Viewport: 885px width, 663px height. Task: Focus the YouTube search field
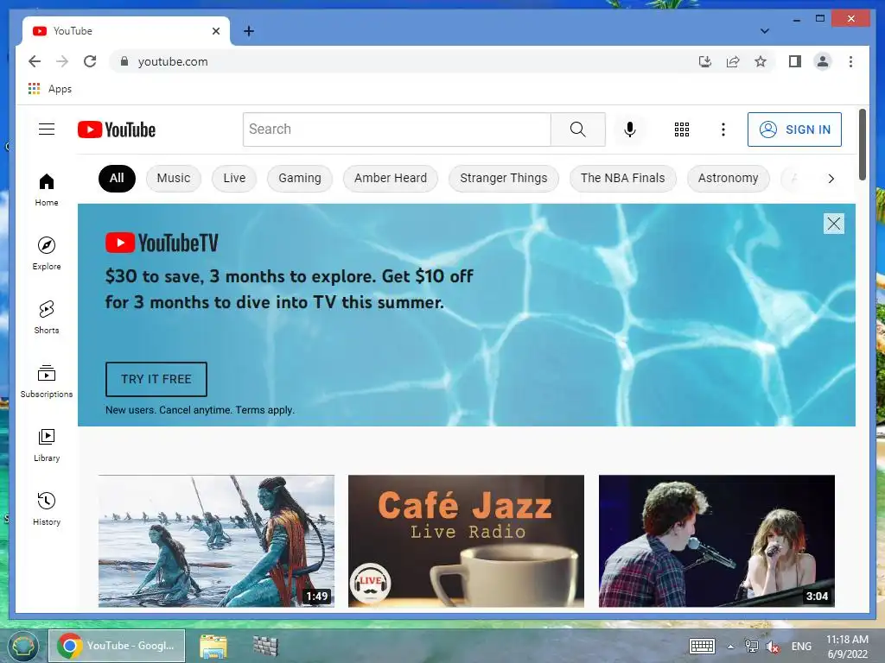point(397,129)
